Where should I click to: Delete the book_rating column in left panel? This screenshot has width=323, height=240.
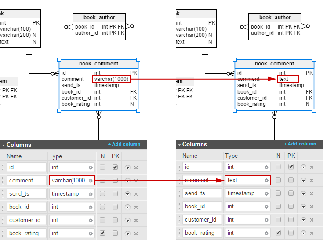tap(136, 233)
